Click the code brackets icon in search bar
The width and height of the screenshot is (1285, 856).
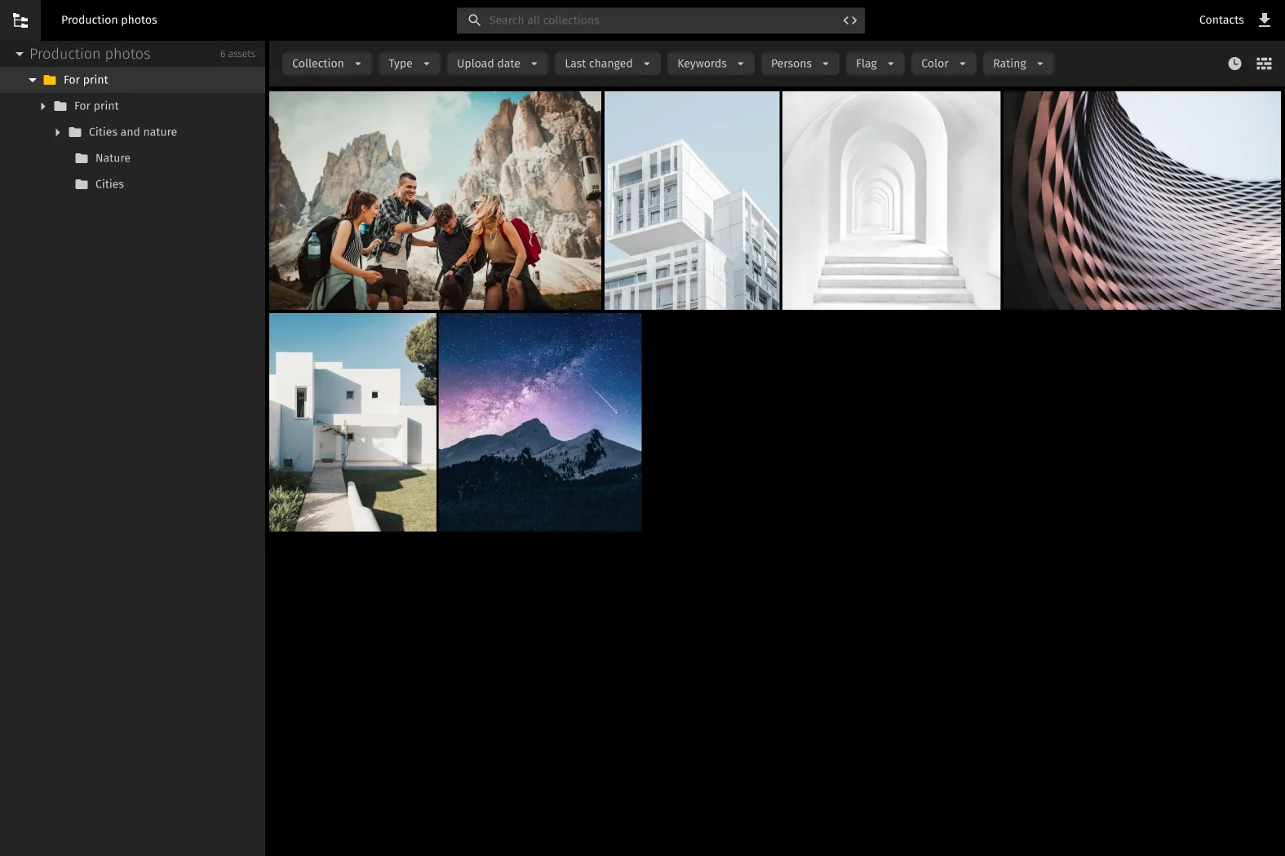[x=849, y=20]
